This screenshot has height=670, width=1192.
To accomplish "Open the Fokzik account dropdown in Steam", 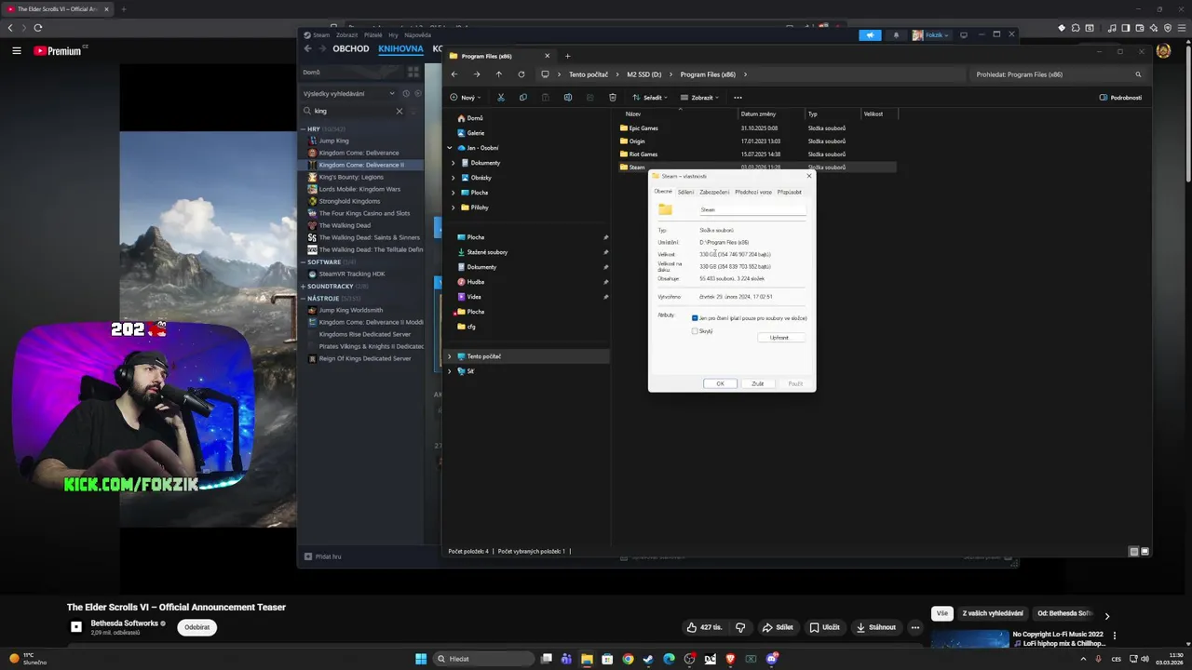I will (x=931, y=35).
